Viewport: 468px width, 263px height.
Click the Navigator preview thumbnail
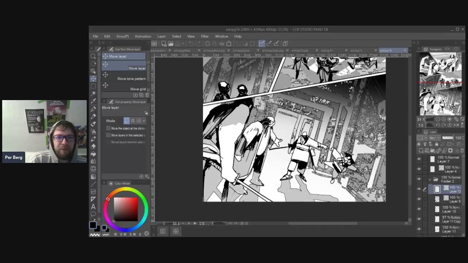(440, 84)
